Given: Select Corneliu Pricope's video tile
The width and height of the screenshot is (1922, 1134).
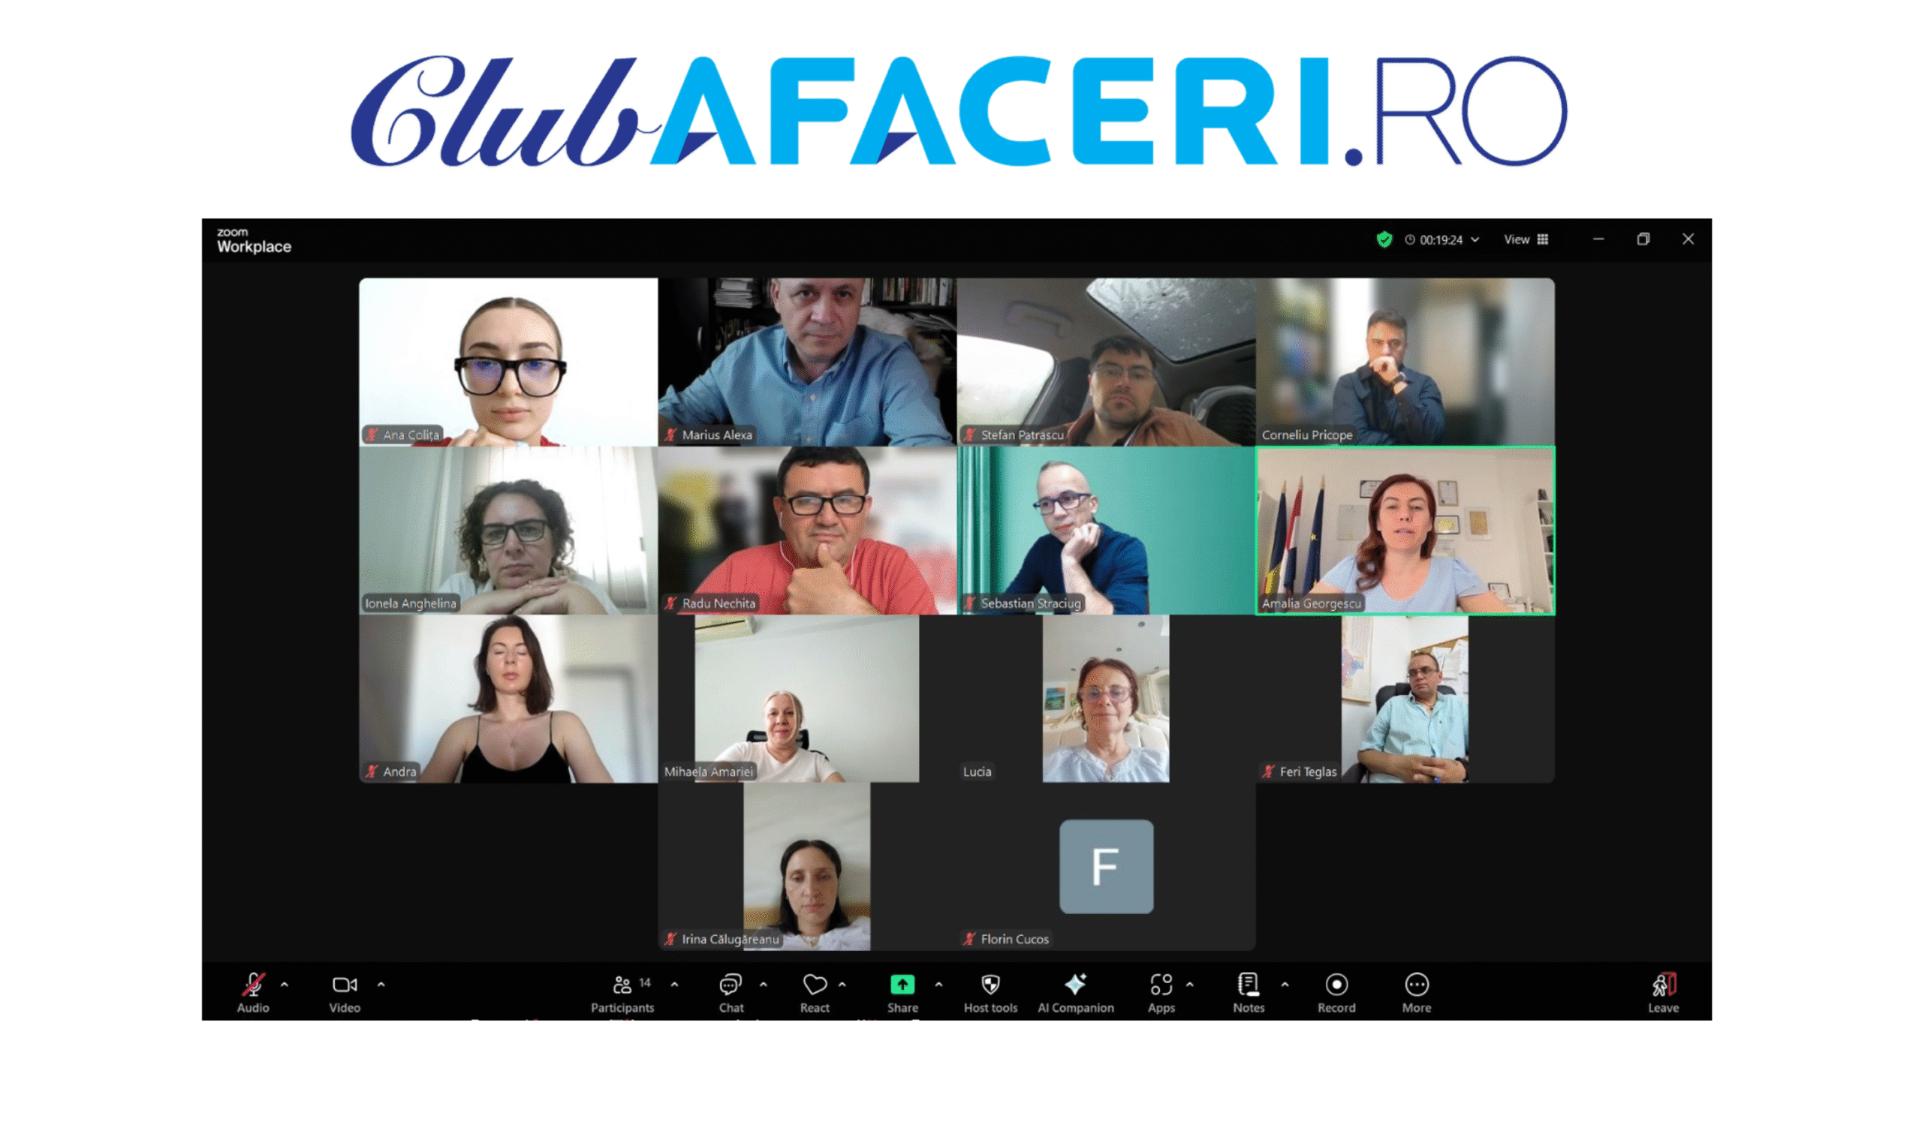Looking at the screenshot, I should 1405,362.
